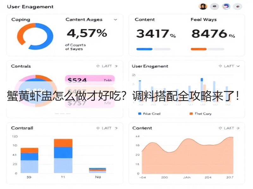
Task: Click the arrow chevron in Contrall card
Action: (x=116, y=128)
